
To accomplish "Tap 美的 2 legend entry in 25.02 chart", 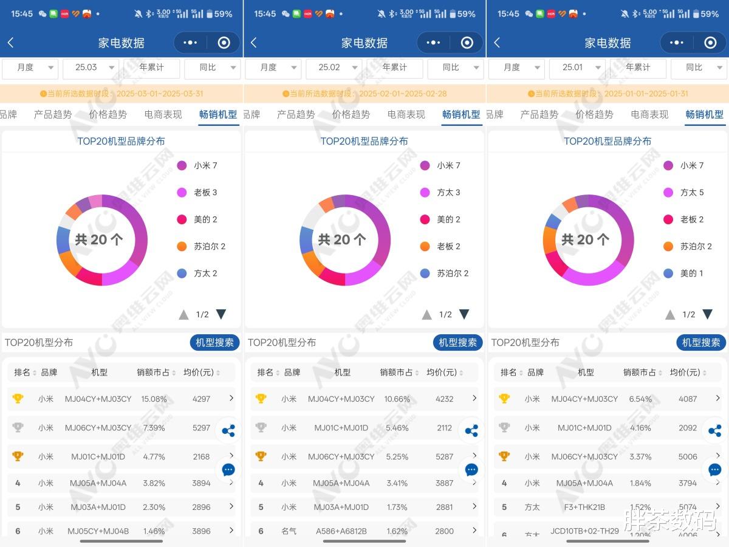I will pyautogui.click(x=440, y=219).
